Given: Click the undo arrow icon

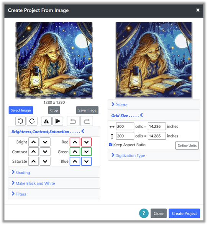Looking at the screenshot, I should tap(73, 121).
